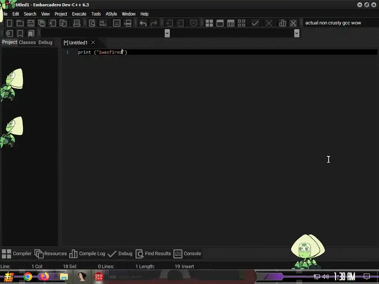Click the Unindent toolbar icon

pyautogui.click(x=180, y=23)
